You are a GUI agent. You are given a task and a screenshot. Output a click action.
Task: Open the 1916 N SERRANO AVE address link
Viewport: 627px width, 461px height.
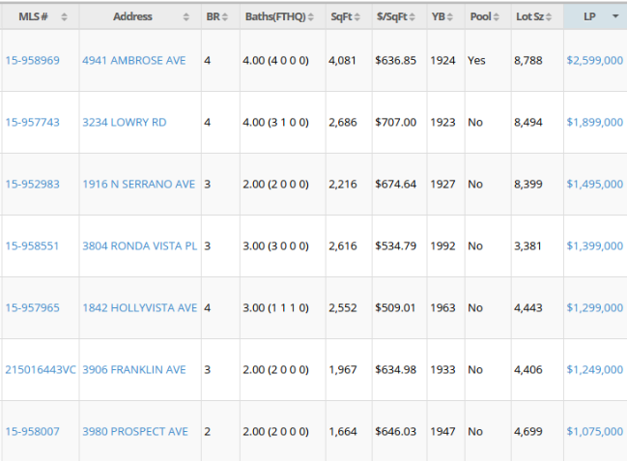[139, 184]
